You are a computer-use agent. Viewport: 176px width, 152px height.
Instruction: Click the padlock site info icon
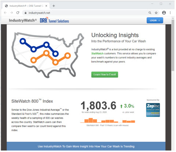coord(26,13)
